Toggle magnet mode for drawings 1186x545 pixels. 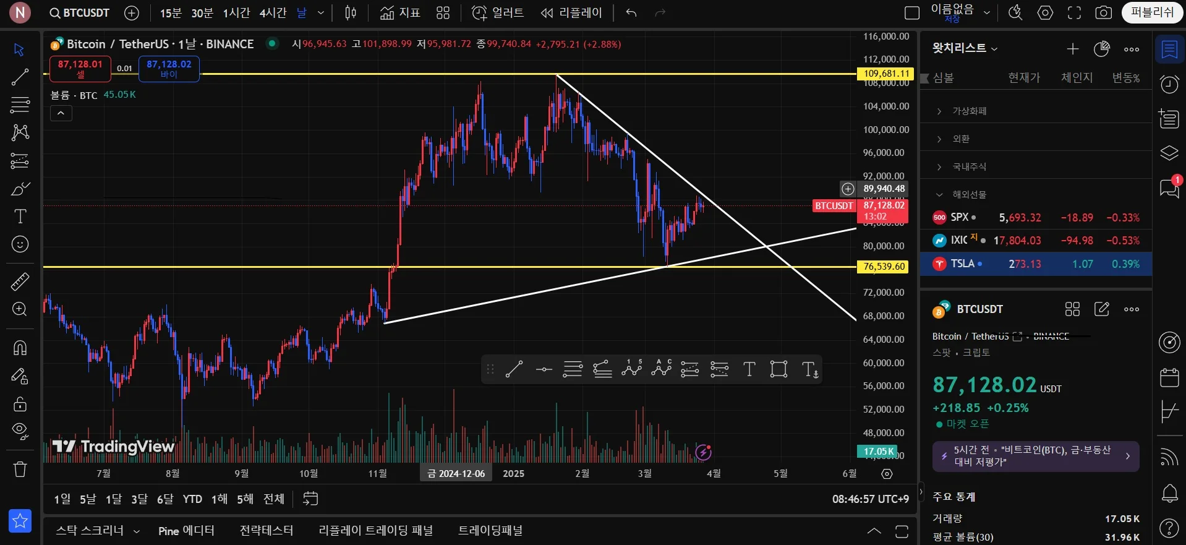click(x=20, y=348)
